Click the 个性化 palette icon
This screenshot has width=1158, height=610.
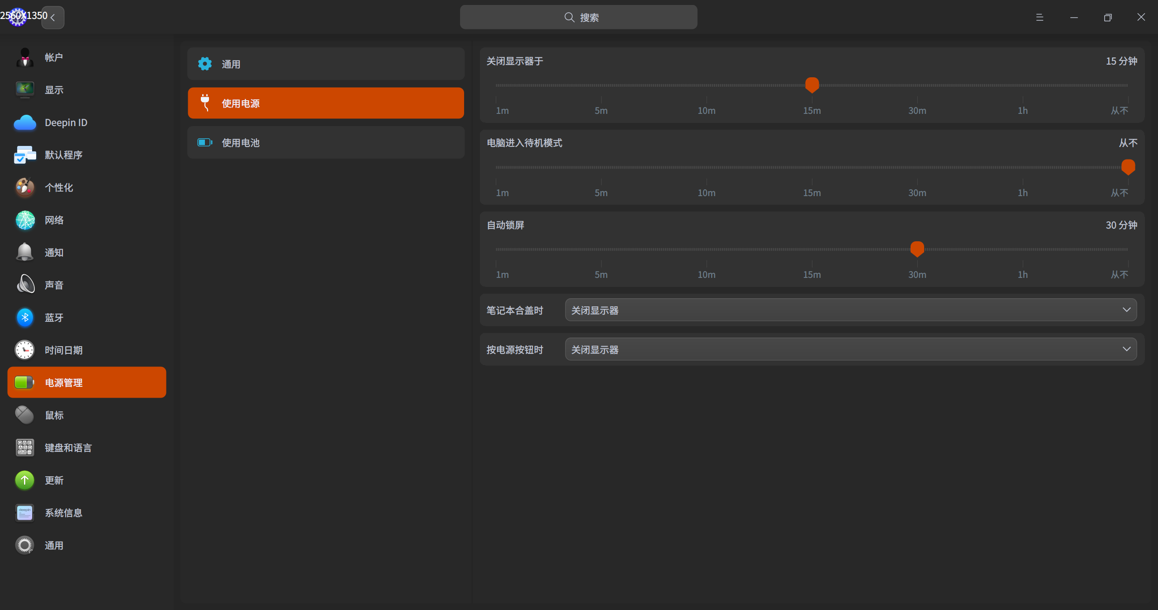pyautogui.click(x=25, y=187)
